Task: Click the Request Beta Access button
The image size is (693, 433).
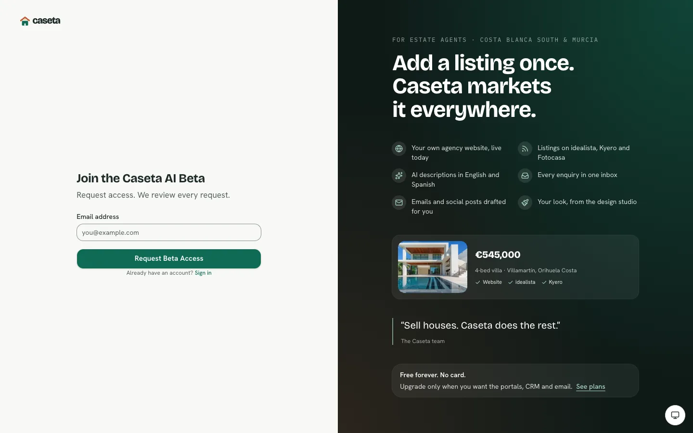Action: coord(169,259)
